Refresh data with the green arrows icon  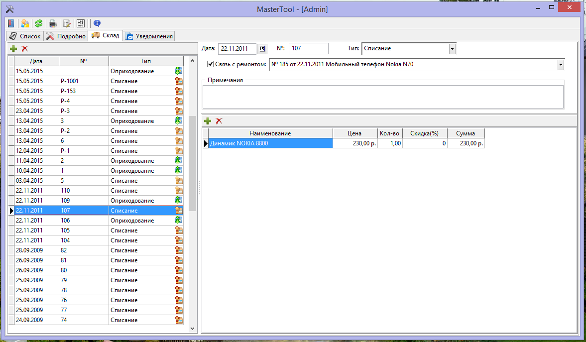pyautogui.click(x=39, y=23)
